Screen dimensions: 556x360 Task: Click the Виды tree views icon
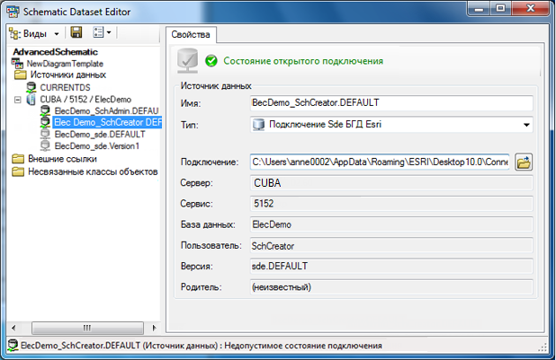click(x=15, y=33)
